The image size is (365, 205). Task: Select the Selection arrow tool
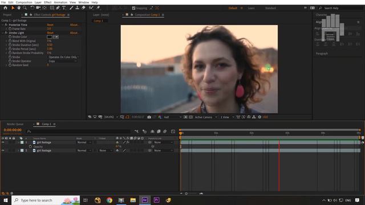pyautogui.click(x=13, y=8)
